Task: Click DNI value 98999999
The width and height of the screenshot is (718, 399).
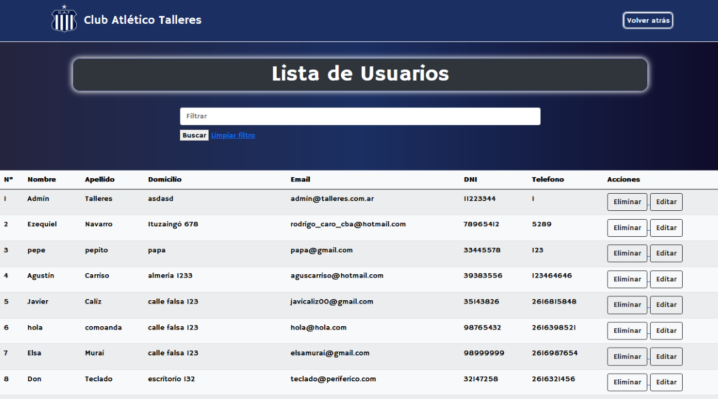Action: click(484, 353)
